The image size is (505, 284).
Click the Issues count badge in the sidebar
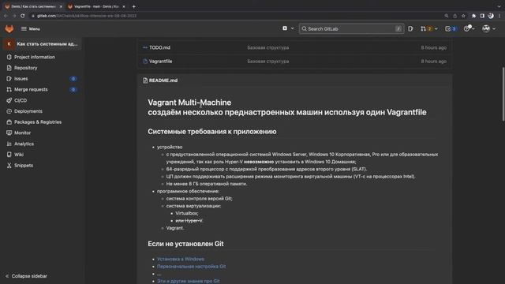click(73, 79)
